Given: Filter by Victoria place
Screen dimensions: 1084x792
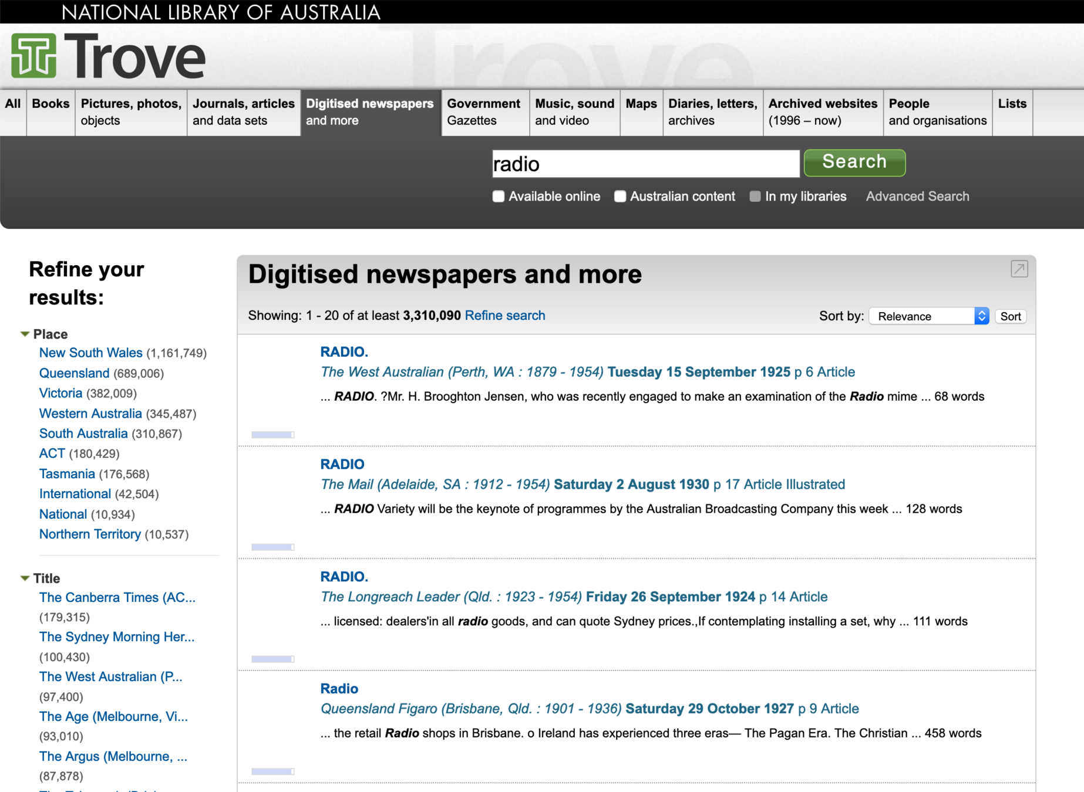Looking at the screenshot, I should coord(61,393).
